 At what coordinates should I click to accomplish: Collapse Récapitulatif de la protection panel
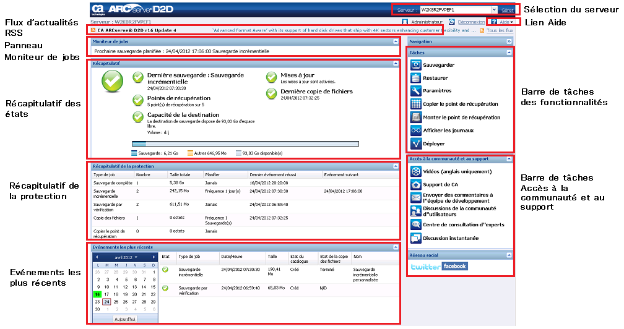pos(396,166)
